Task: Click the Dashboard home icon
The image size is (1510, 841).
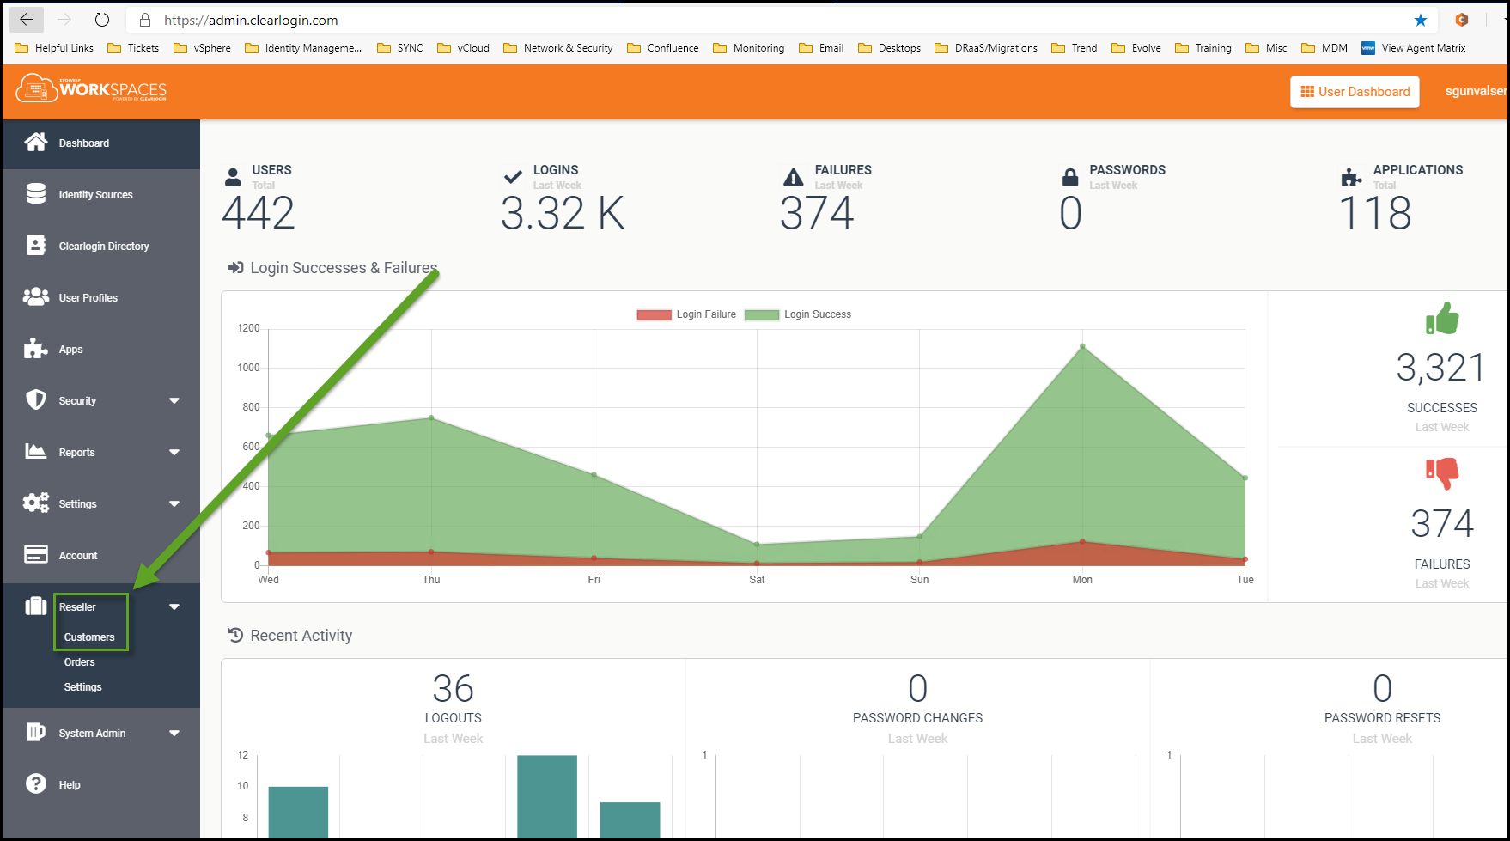Action: point(36,143)
